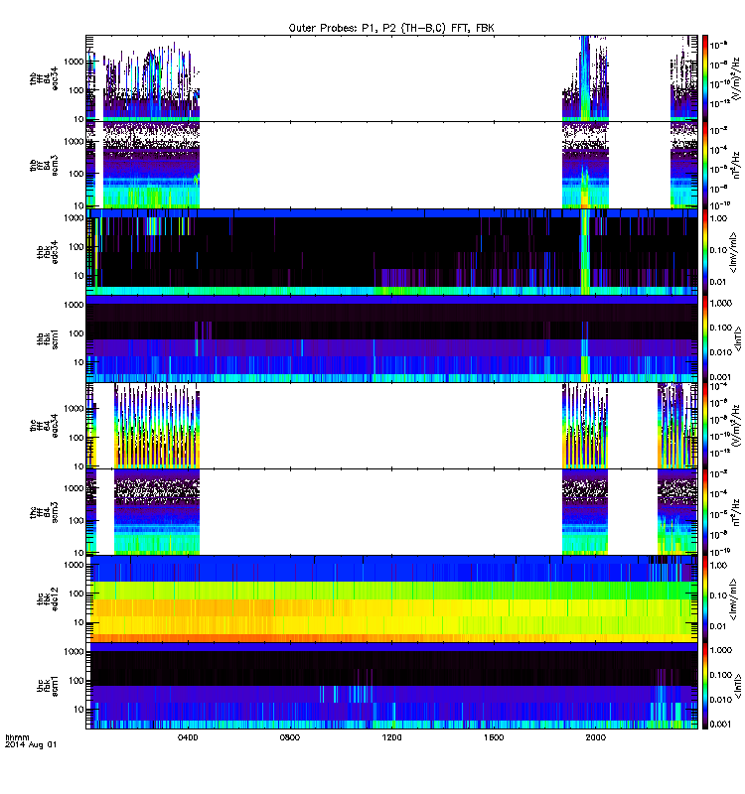The height and width of the screenshot is (794, 745).
Task: Click the 'nT²/Hz' unit label of thb scm3
Action: click(737, 165)
